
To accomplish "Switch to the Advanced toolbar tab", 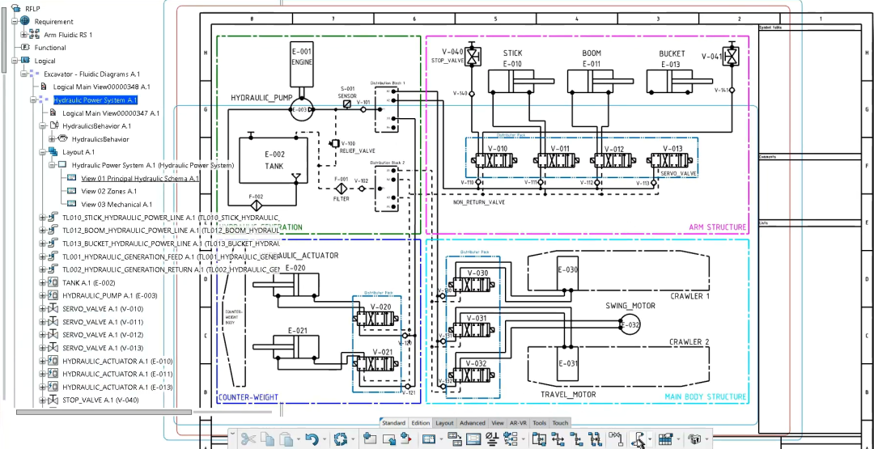I will pyautogui.click(x=472, y=423).
